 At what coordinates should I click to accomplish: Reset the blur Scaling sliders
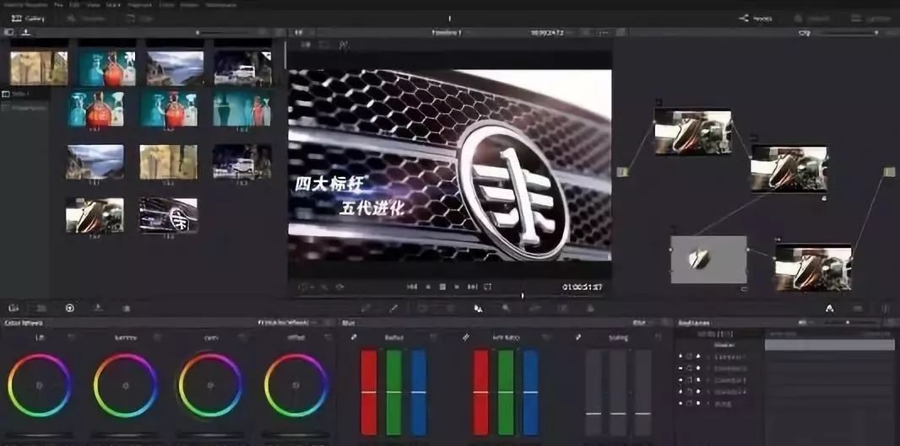point(658,337)
